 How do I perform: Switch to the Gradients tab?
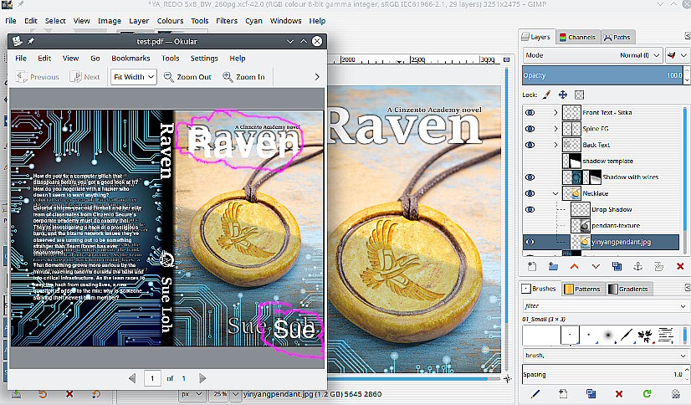628,289
